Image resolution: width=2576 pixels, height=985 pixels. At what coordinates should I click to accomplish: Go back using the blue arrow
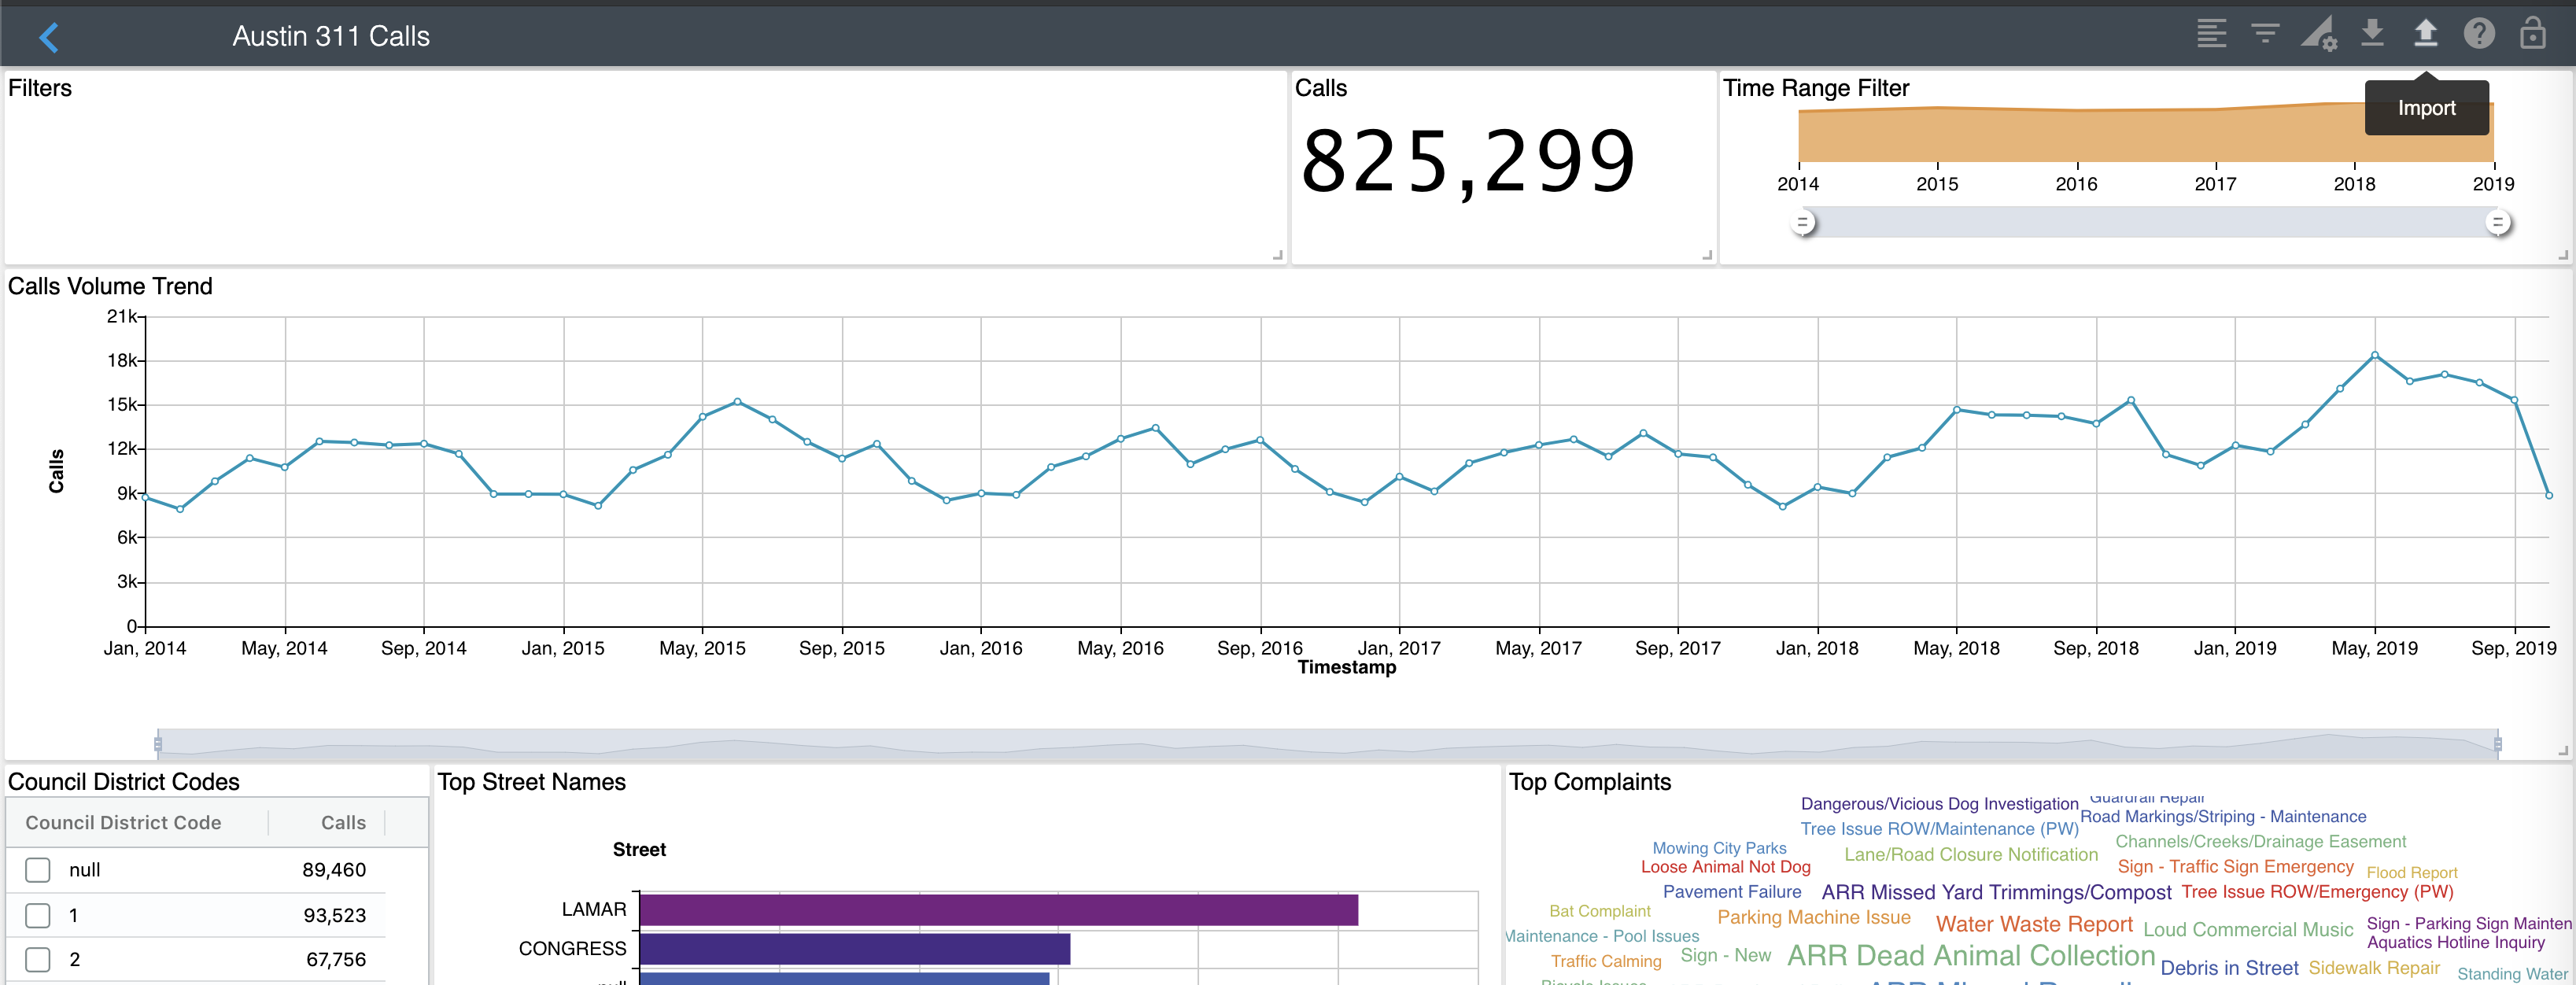click(49, 37)
